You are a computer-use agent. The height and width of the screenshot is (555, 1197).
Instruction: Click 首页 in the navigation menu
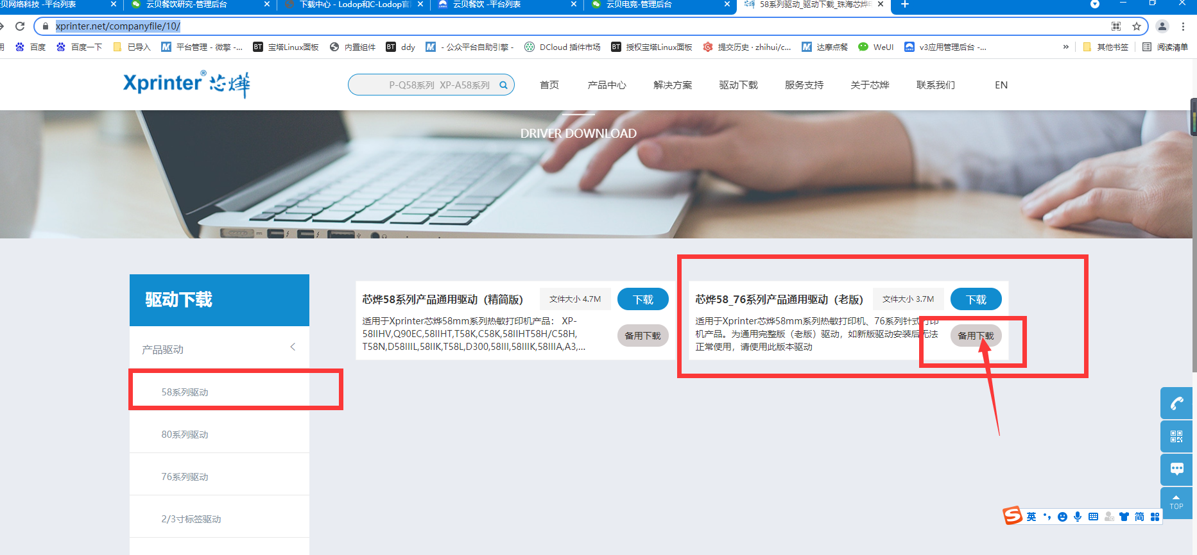[549, 85]
